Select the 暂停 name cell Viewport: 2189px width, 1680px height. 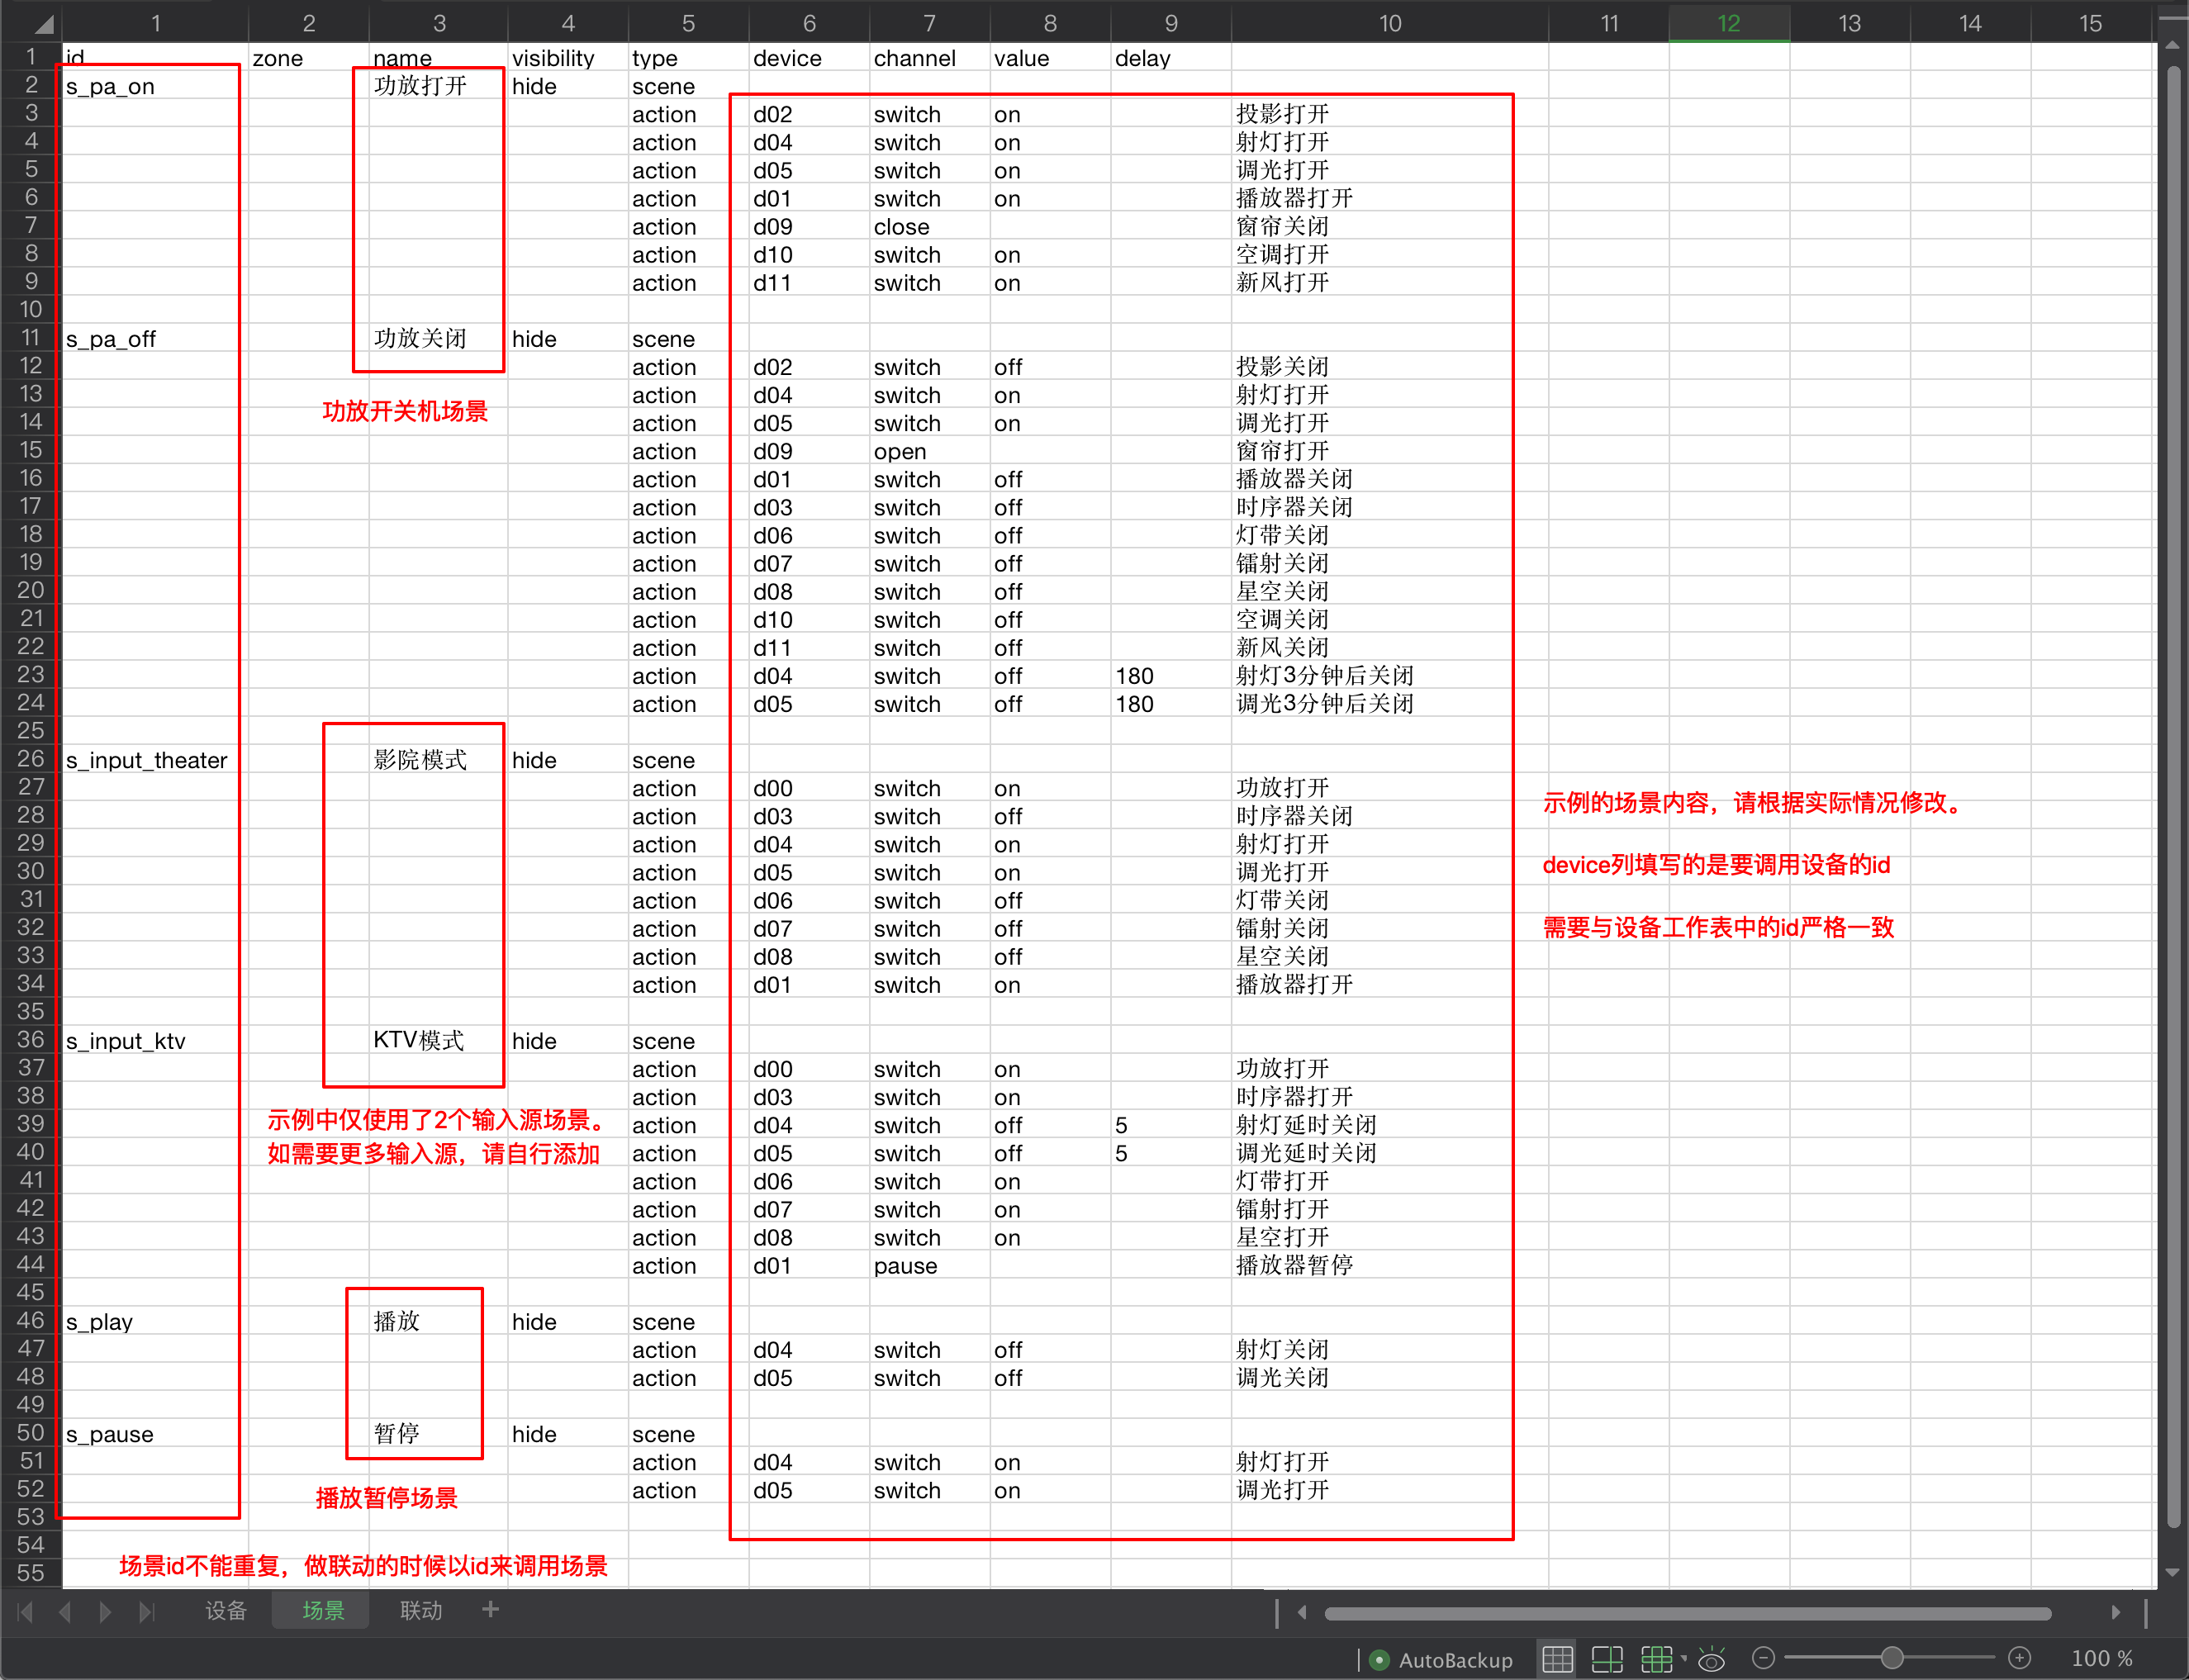tap(438, 1434)
